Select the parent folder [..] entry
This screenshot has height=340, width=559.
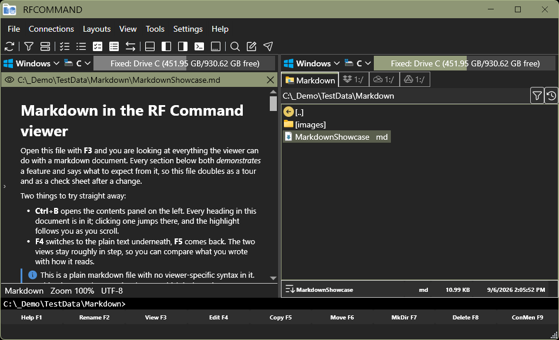pyautogui.click(x=293, y=112)
